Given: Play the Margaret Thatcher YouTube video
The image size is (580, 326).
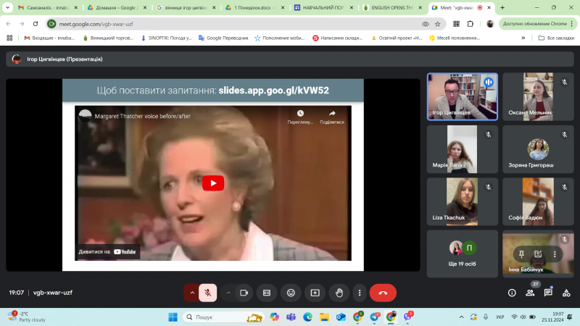Looking at the screenshot, I should (213, 183).
